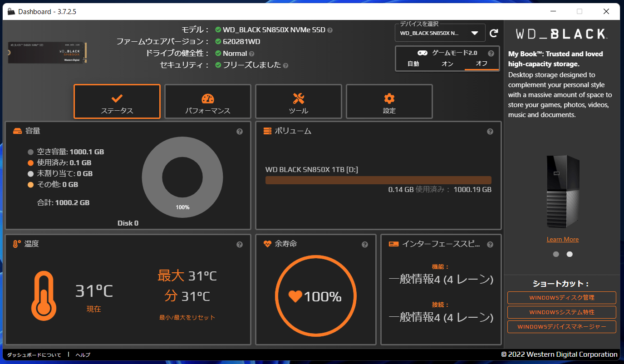Switch to 設定 tab
This screenshot has height=364, width=624.
tap(389, 102)
